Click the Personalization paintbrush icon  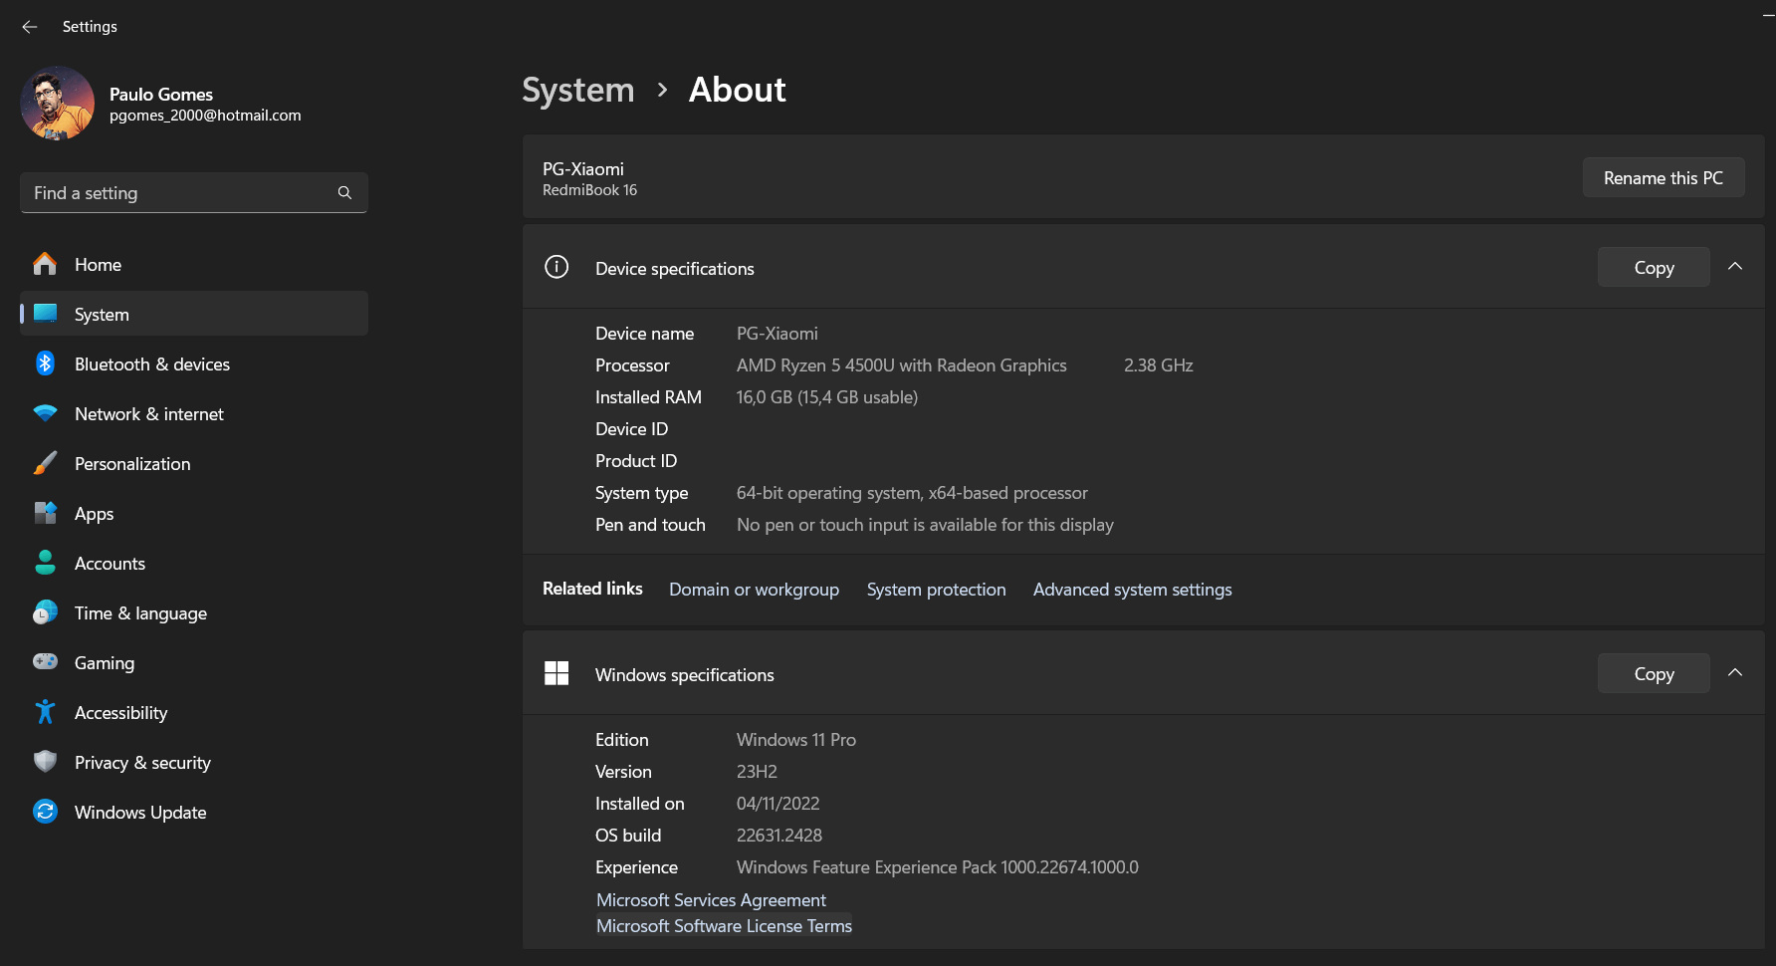pos(45,463)
